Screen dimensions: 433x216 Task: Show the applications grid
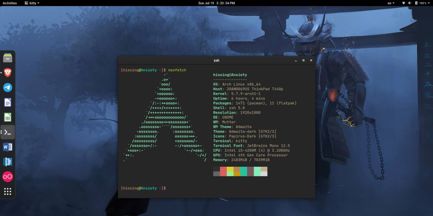(8, 191)
